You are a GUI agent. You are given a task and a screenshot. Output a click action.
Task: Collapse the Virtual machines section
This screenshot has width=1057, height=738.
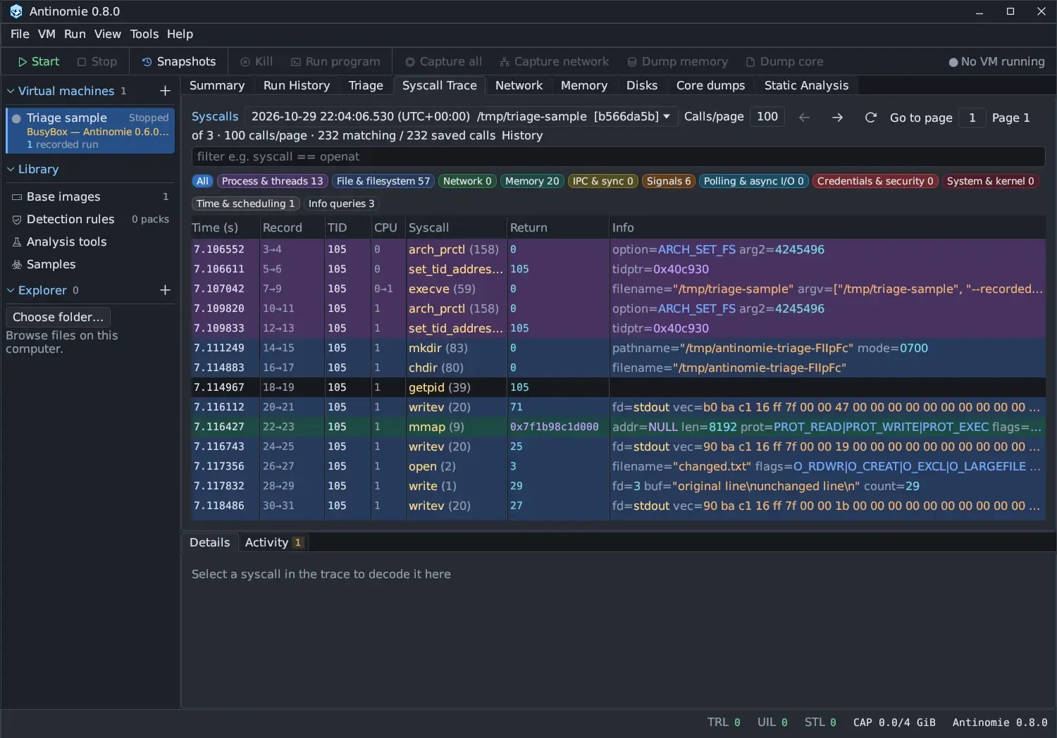tap(11, 91)
